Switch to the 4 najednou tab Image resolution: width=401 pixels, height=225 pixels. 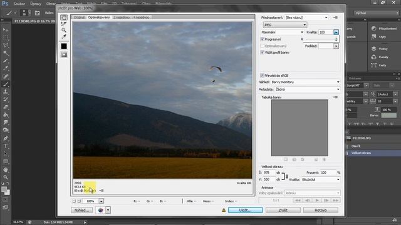pos(142,17)
